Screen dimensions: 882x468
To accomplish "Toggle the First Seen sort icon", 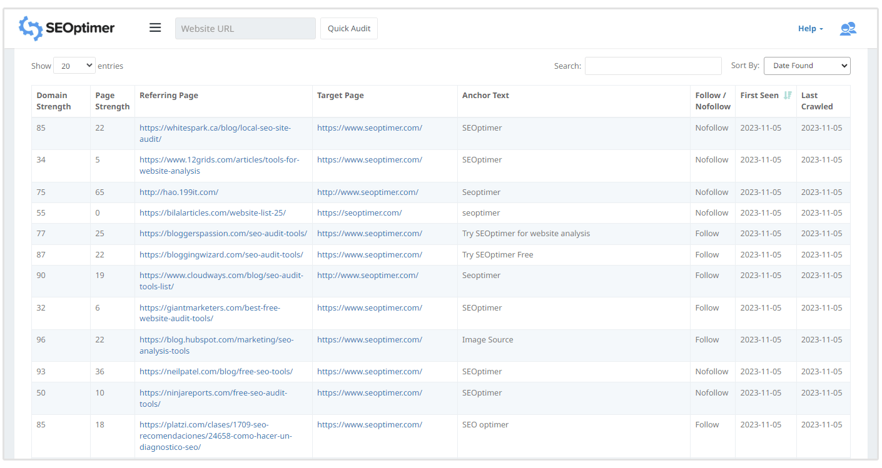I will [788, 96].
